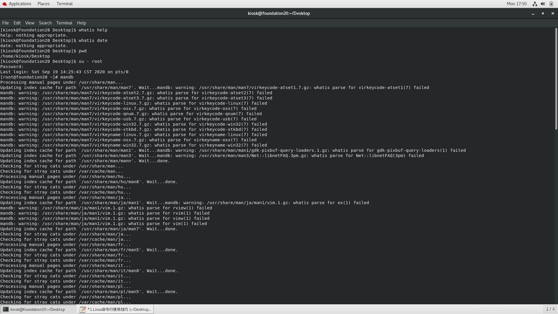Select the File menu in terminal
The height and width of the screenshot is (314, 558).
6,23
